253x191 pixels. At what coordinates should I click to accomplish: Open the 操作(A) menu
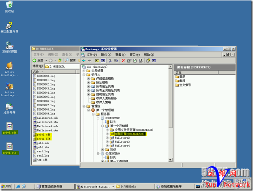106,55
